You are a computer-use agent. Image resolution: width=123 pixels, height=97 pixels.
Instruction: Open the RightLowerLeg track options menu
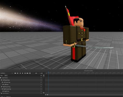coord(41,89)
